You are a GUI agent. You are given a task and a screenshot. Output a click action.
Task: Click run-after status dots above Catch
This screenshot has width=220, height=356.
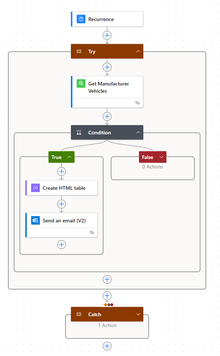click(x=109, y=305)
